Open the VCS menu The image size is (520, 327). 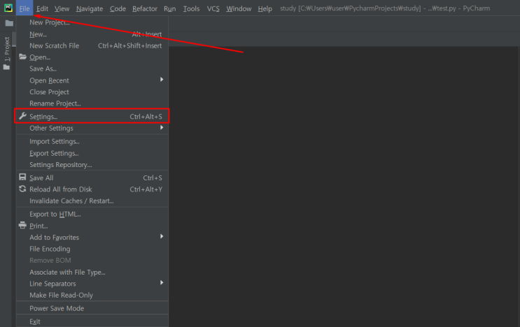point(213,8)
